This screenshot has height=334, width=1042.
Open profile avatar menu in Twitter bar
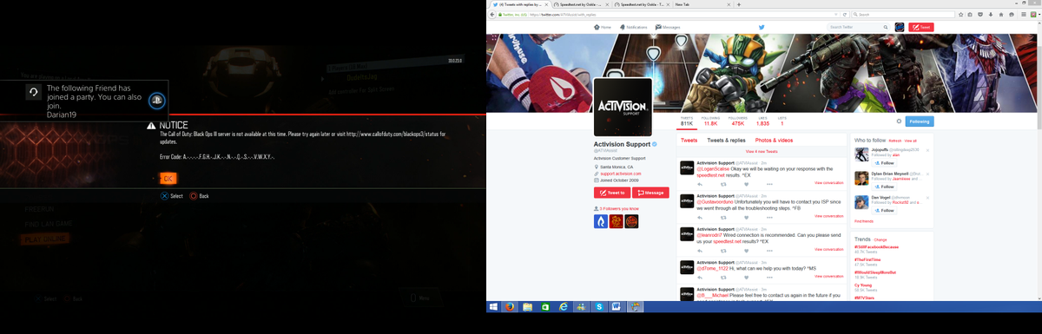pyautogui.click(x=900, y=28)
